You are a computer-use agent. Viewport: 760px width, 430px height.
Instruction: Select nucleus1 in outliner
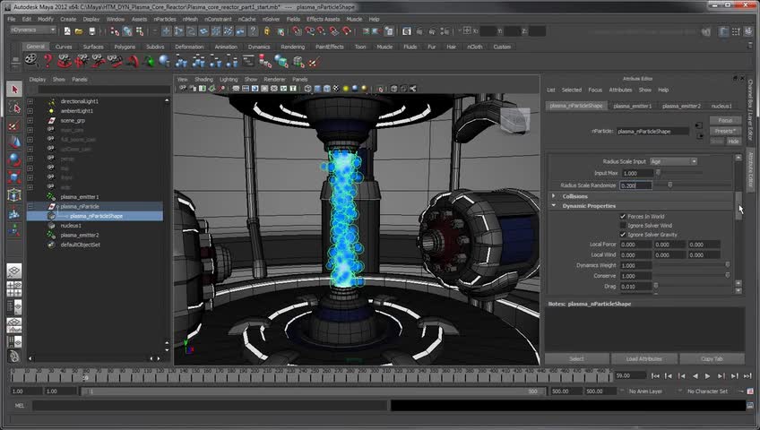(x=71, y=226)
